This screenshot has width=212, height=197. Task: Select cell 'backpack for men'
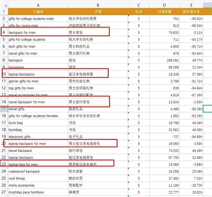38,33
